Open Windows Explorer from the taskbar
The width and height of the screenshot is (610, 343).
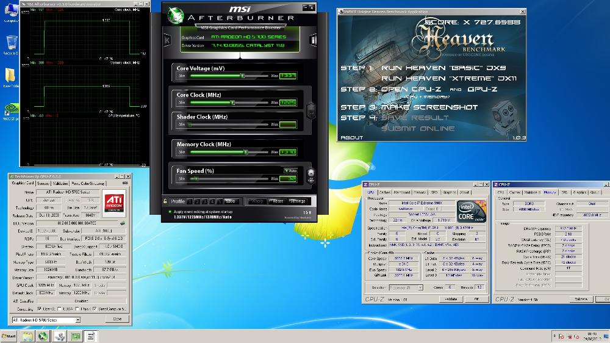coord(27,336)
